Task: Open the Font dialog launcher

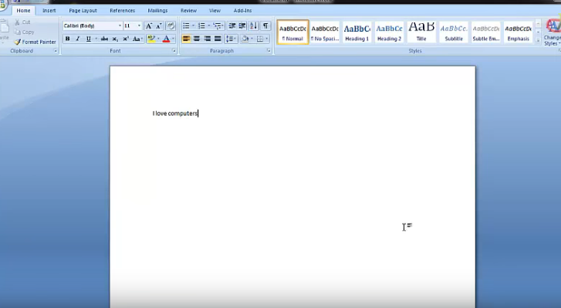Action: [x=174, y=51]
